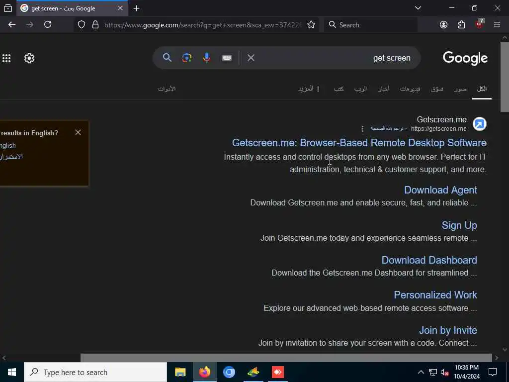Choose Arabic continue option in prompt
Image resolution: width=509 pixels, height=382 pixels.
coord(11,157)
